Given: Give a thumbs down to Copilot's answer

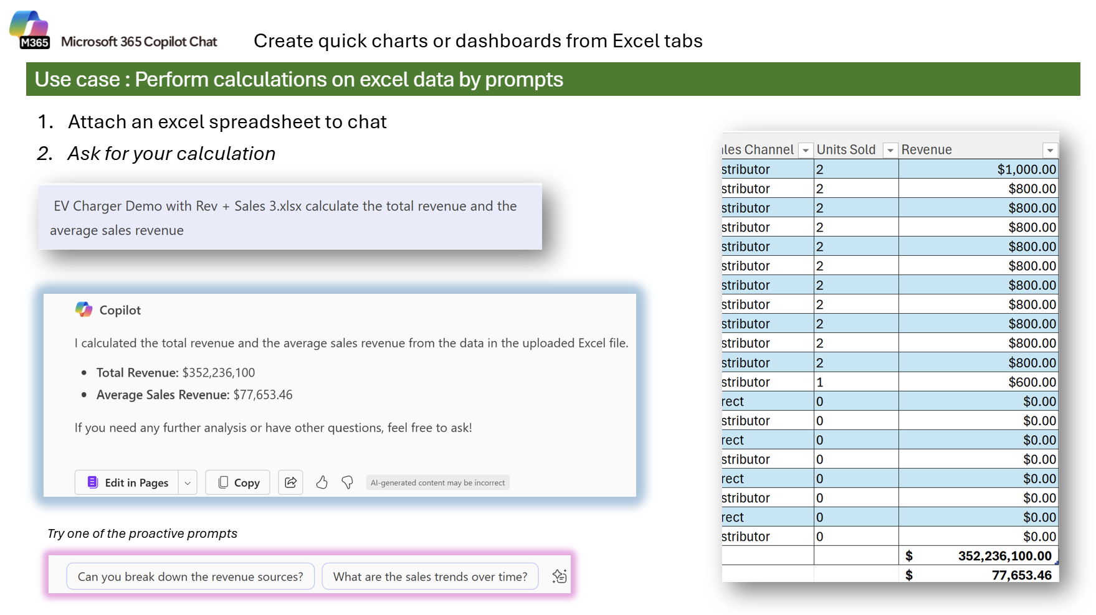Looking at the screenshot, I should [x=346, y=482].
